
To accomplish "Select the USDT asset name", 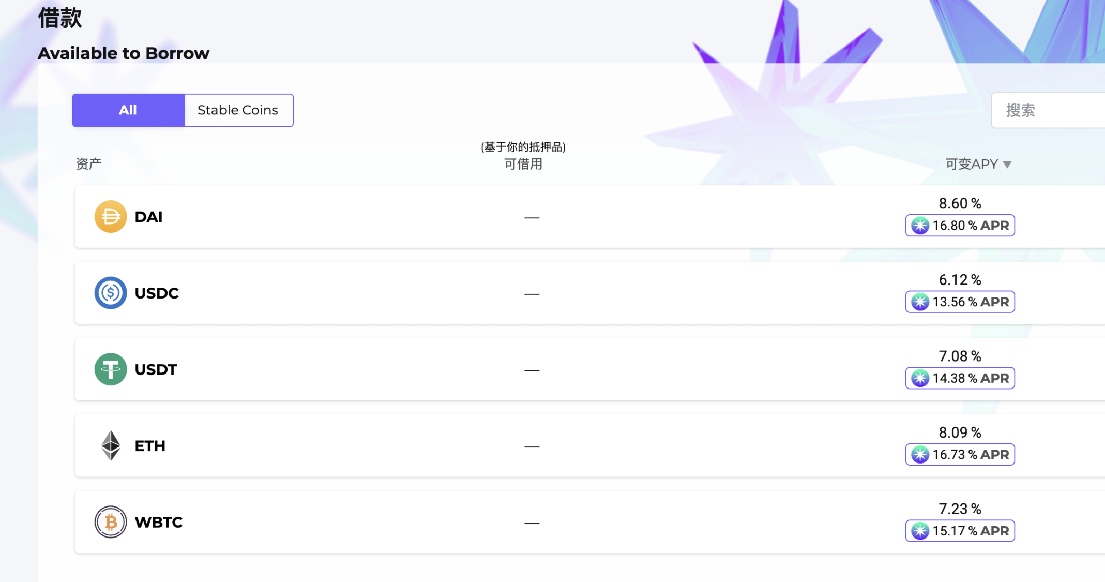I will (156, 369).
